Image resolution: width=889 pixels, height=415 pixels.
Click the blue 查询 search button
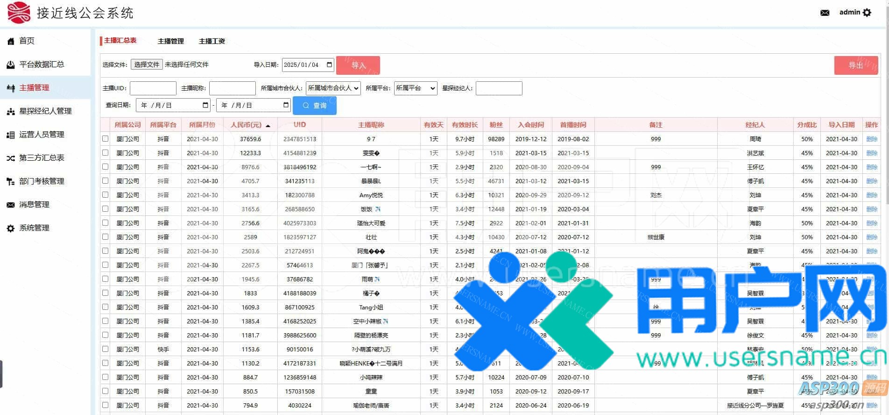[314, 106]
